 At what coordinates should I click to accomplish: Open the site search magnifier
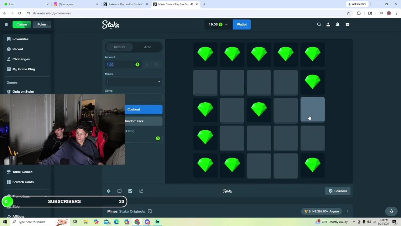(x=319, y=24)
